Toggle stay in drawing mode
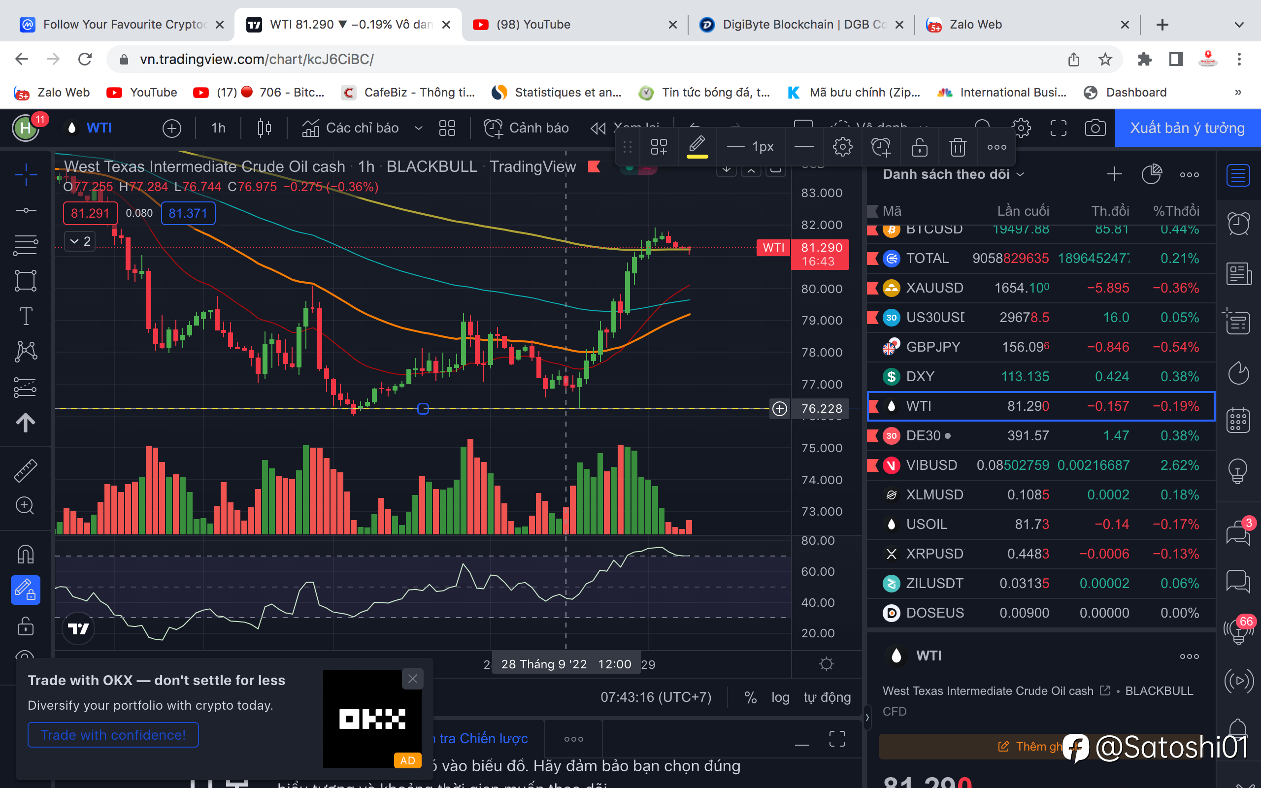The width and height of the screenshot is (1261, 788). click(26, 590)
